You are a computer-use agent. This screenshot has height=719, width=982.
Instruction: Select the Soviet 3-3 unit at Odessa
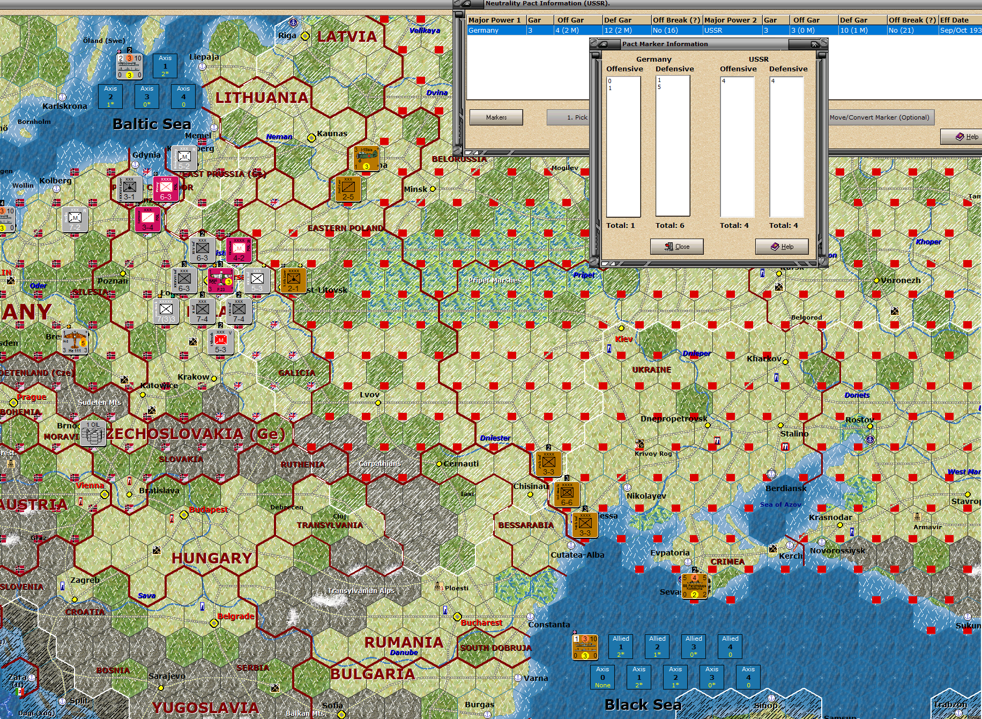pos(585,525)
